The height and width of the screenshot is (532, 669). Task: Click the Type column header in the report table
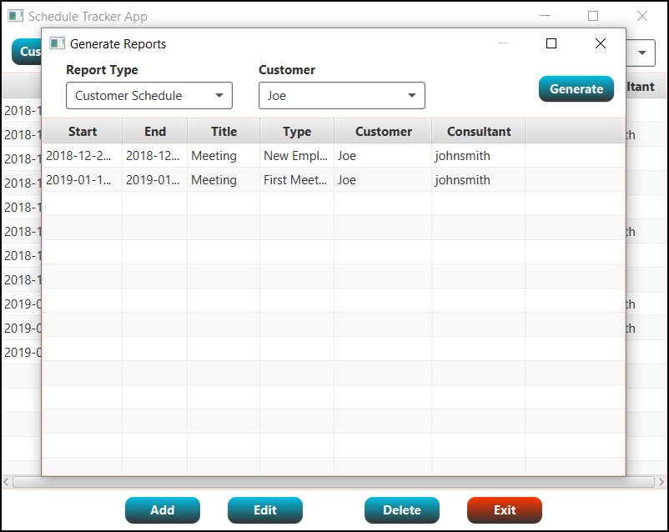(297, 131)
